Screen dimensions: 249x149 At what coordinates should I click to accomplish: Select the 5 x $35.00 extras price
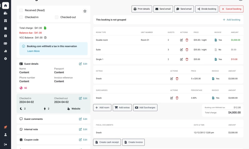pyautogui.click(x=196, y=79)
